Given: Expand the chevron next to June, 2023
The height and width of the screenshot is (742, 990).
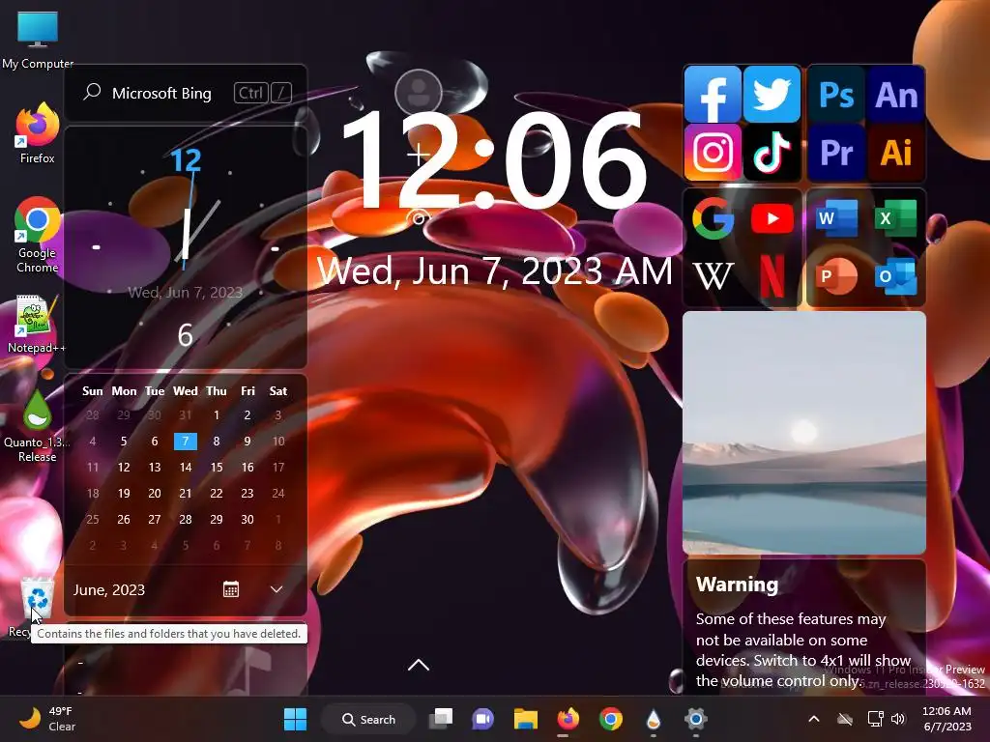Looking at the screenshot, I should [277, 589].
